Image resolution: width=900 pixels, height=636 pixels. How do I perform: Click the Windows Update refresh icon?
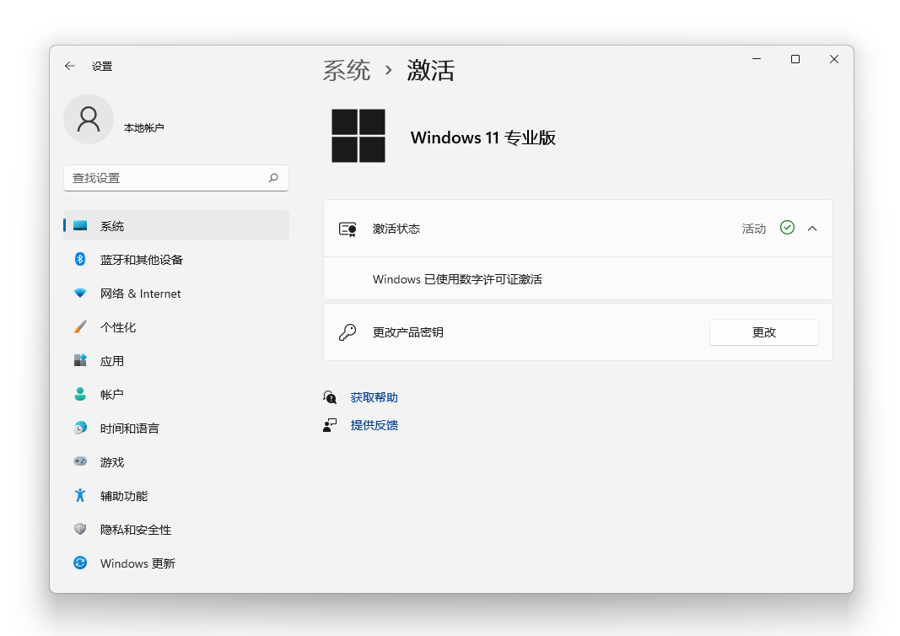coord(80,563)
